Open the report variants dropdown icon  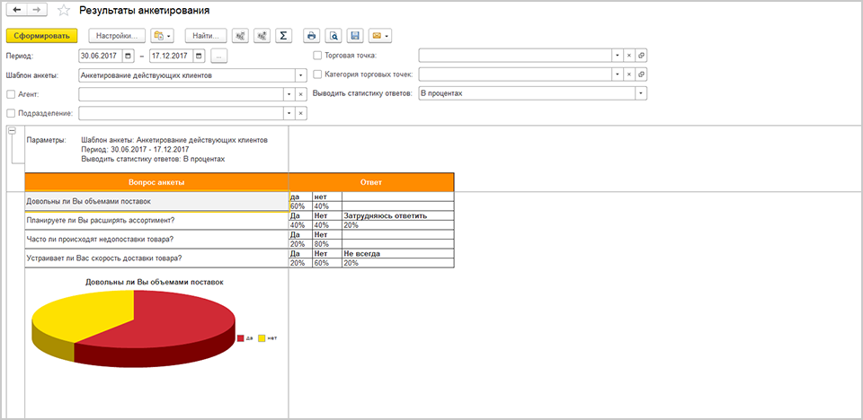click(163, 36)
